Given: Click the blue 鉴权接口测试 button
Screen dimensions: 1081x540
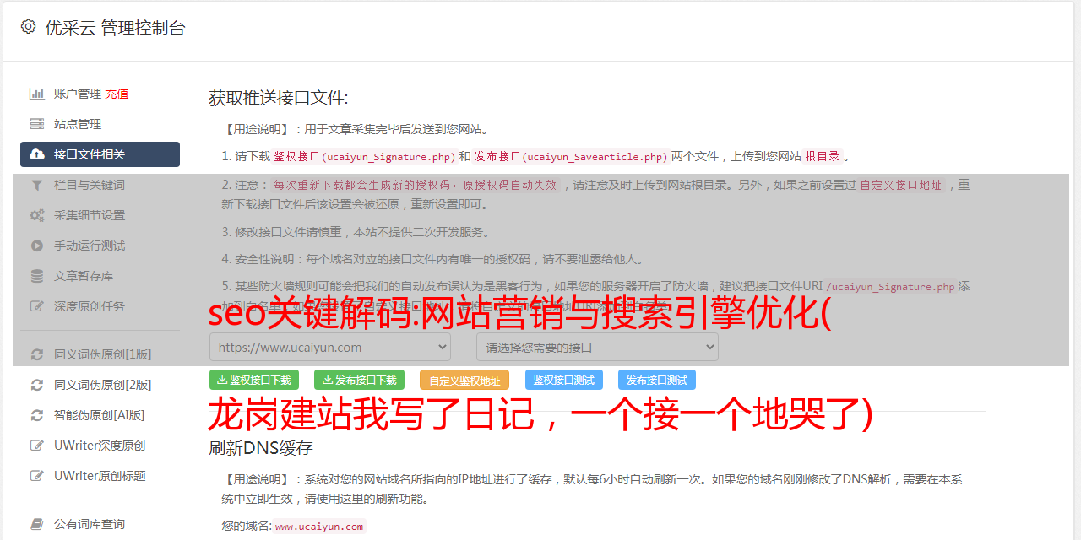Looking at the screenshot, I should click(564, 380).
